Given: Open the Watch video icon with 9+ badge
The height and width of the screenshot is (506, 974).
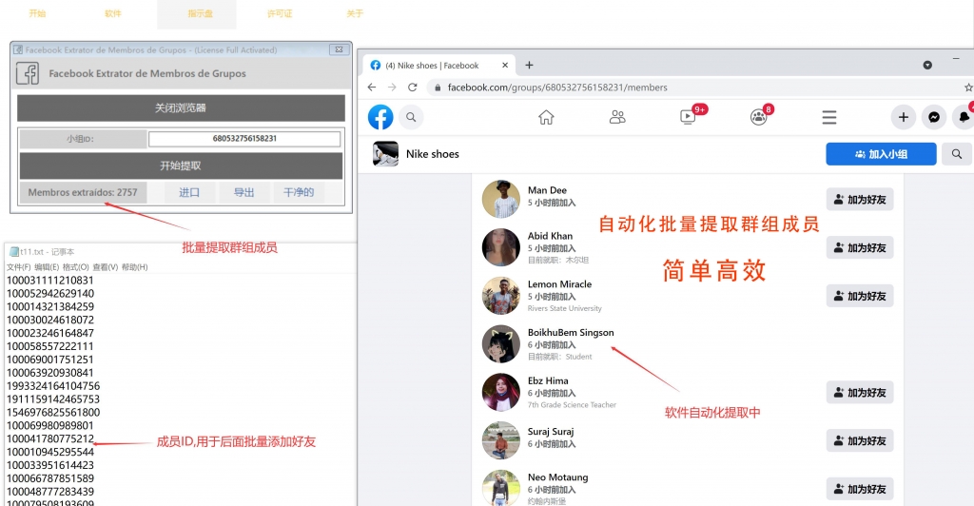Looking at the screenshot, I should coord(689,116).
